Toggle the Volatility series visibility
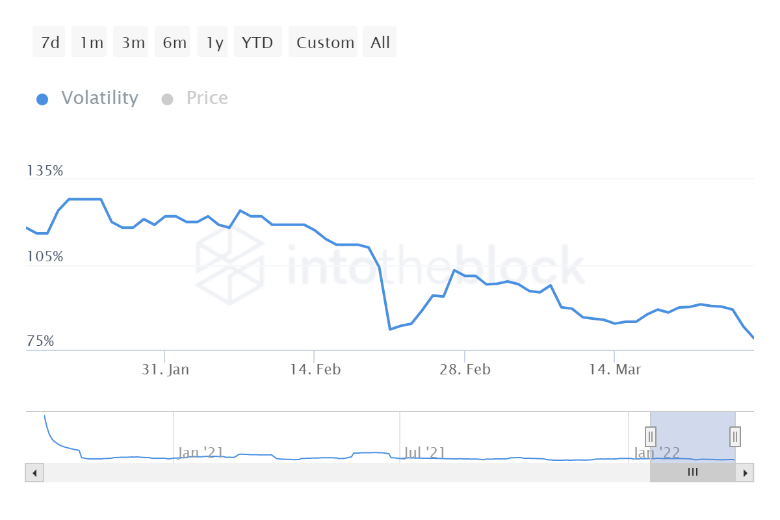The image size is (780, 520). (99, 98)
